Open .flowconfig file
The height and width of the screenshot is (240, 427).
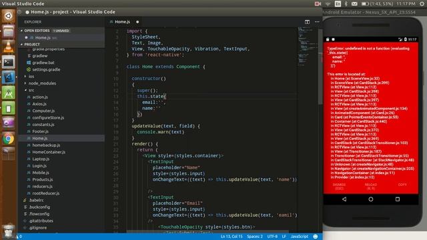[x=39, y=214]
